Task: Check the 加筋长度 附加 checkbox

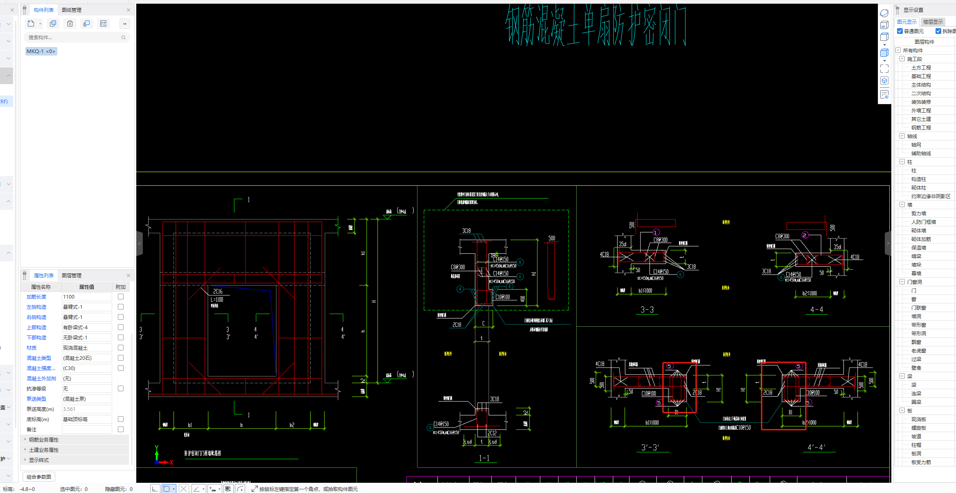Action: (121, 297)
